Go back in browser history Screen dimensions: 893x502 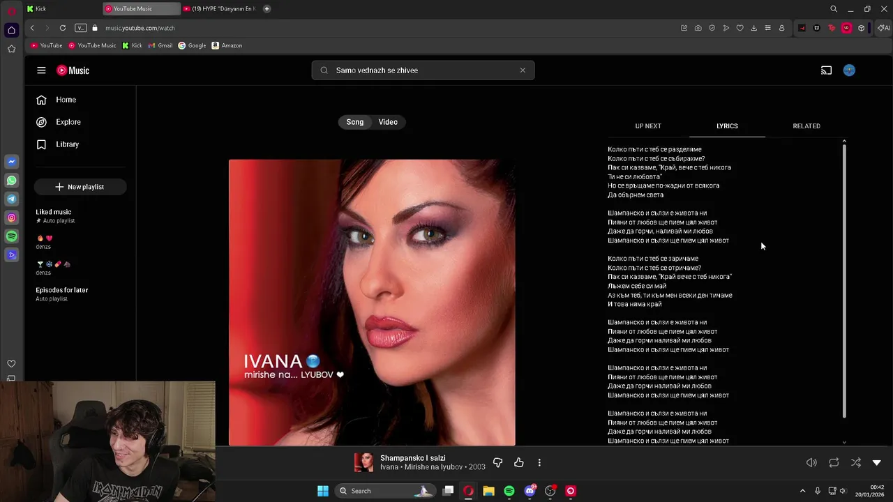pyautogui.click(x=32, y=28)
